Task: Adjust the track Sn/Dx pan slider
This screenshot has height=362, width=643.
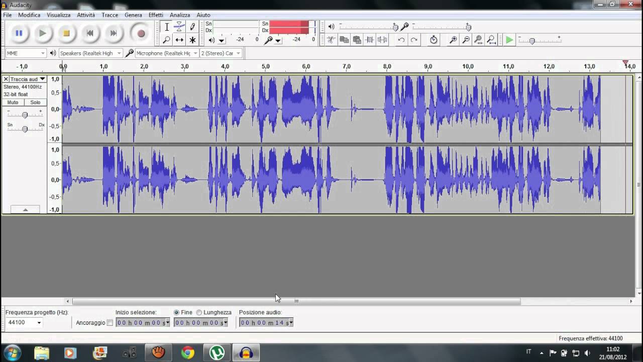Action: point(25,129)
